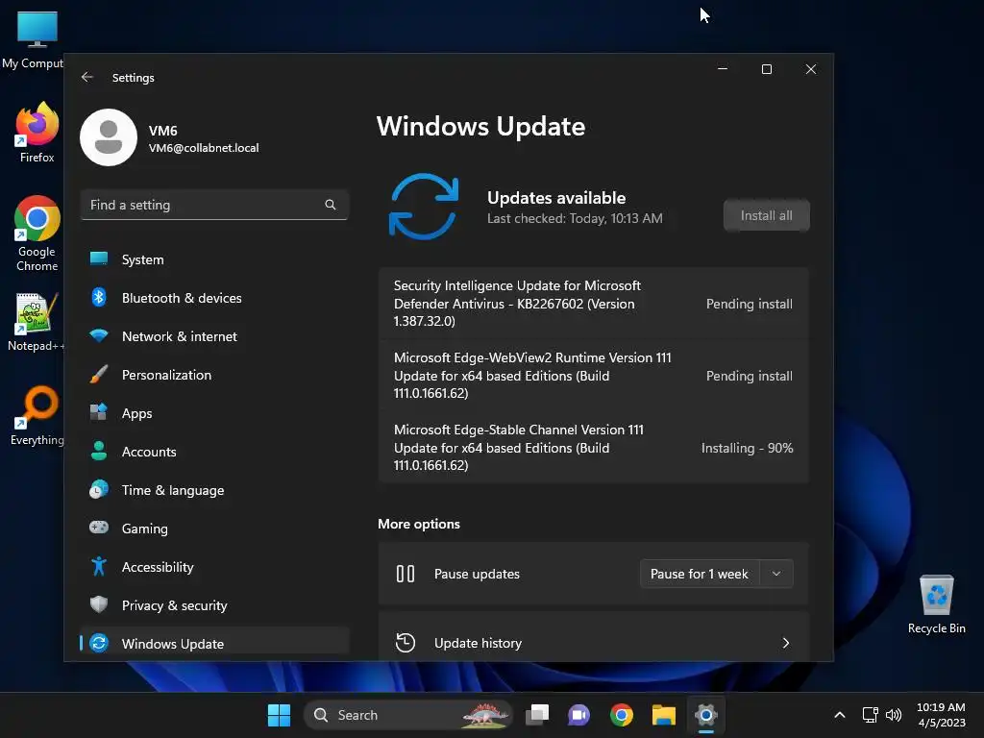Click the Bluetooth icon in sidebar
984x738 pixels.
99,297
